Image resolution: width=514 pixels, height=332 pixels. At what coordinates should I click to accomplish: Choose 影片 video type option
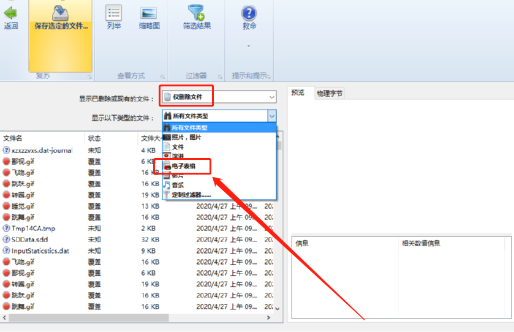(219, 176)
